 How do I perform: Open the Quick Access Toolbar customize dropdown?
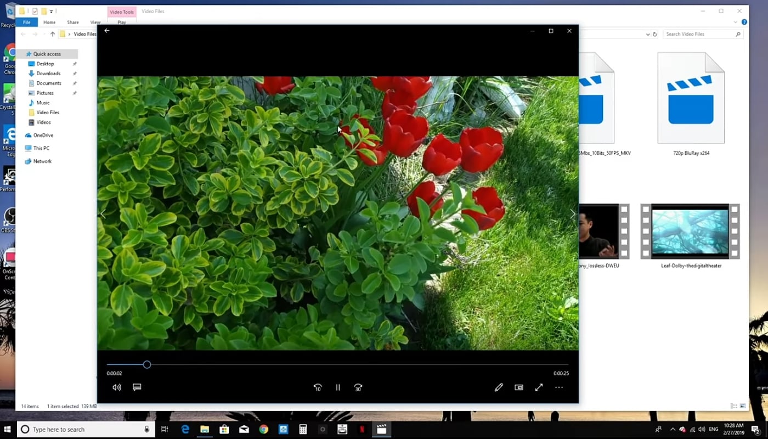tap(52, 11)
